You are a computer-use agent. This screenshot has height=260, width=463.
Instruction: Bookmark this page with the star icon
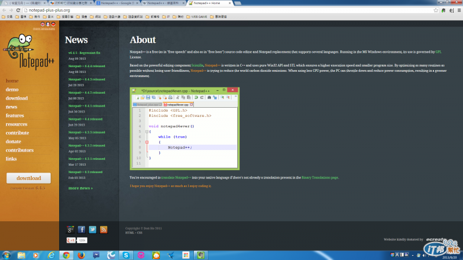pyautogui.click(x=436, y=10)
